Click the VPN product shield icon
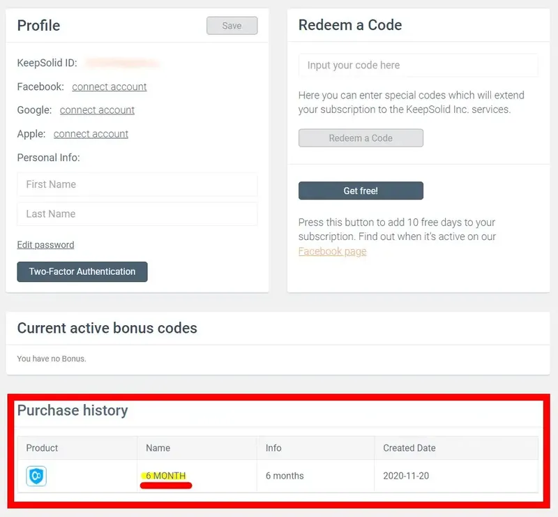Viewport: 558px width, 517px height. point(36,477)
